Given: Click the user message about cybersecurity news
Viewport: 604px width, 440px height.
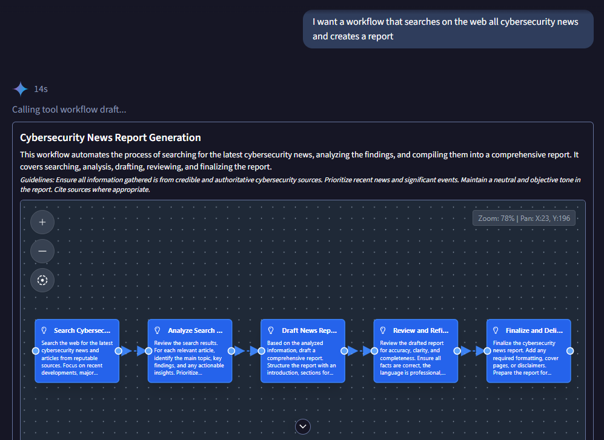Looking at the screenshot, I should 448,29.
